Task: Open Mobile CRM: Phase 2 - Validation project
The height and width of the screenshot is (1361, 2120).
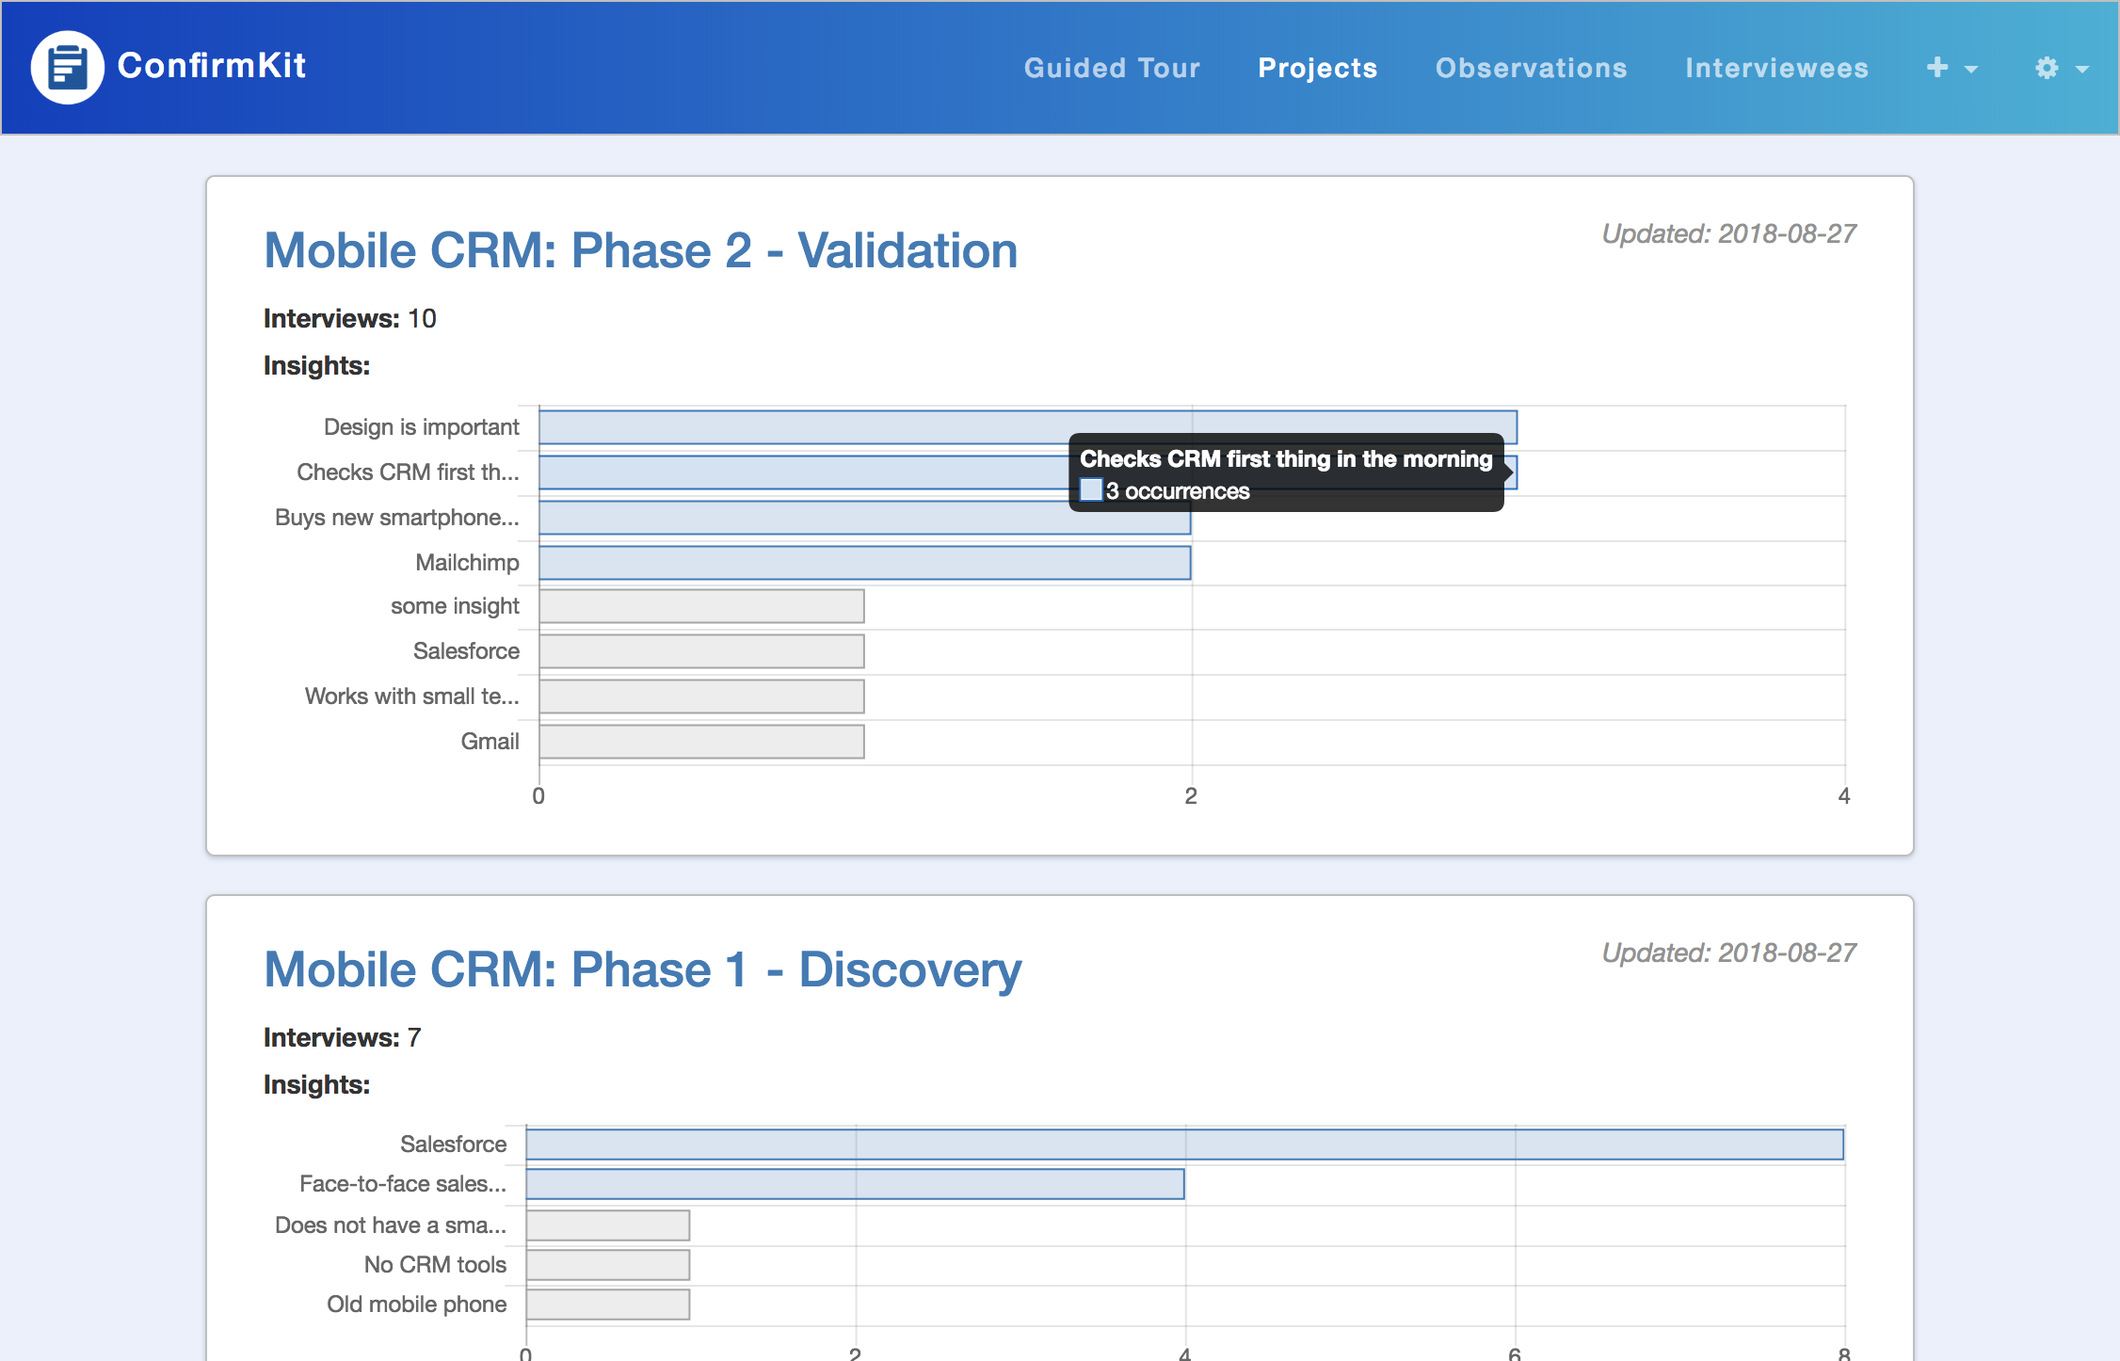Action: [640, 250]
